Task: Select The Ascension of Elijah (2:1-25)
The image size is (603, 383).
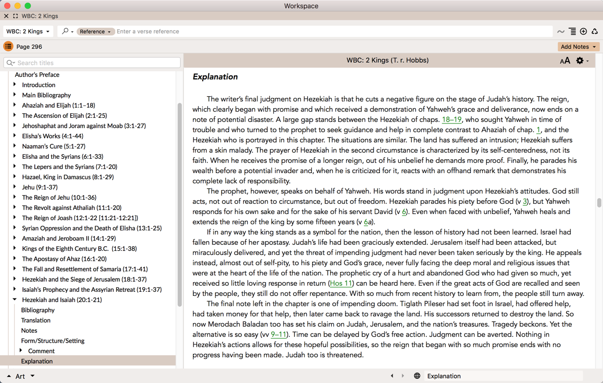Action: click(x=64, y=115)
